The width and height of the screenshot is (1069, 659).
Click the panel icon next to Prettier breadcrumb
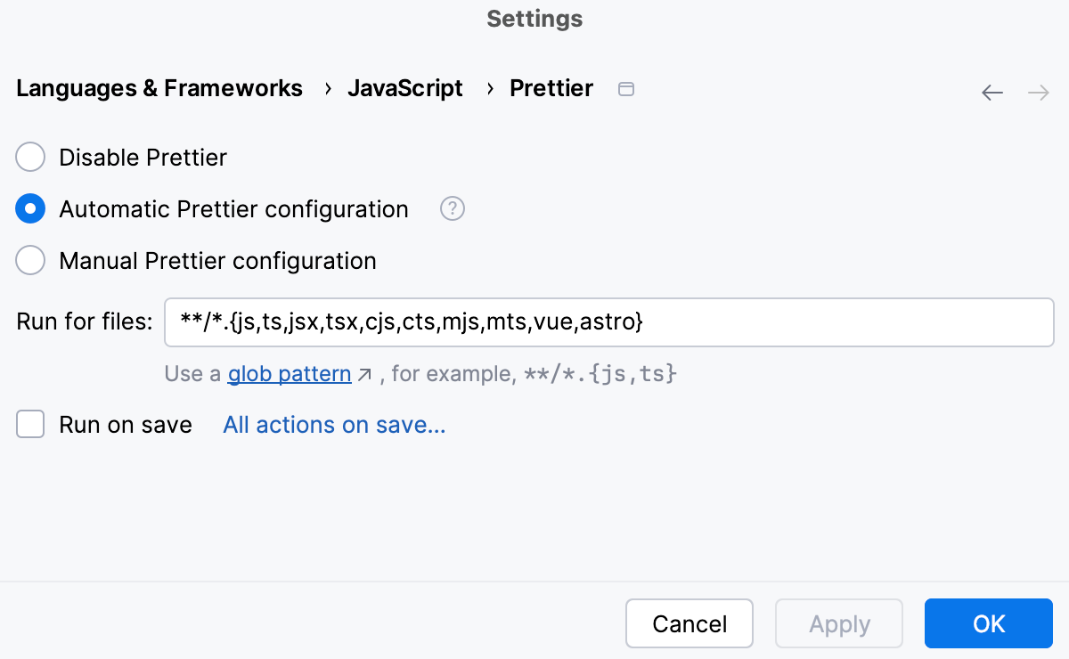point(625,89)
